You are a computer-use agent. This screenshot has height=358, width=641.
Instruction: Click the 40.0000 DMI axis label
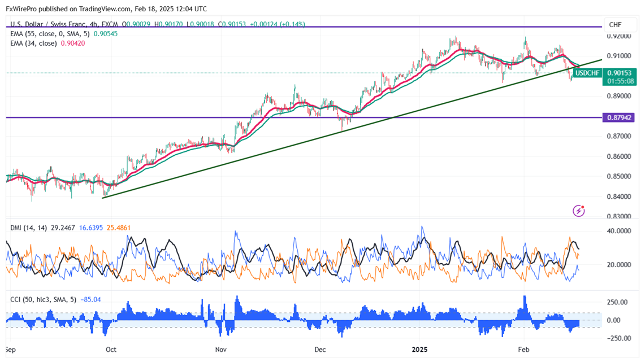(x=619, y=231)
